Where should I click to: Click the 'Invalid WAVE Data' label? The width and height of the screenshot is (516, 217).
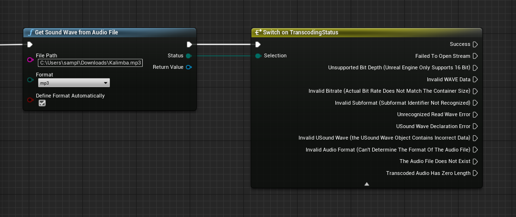pyautogui.click(x=448, y=79)
